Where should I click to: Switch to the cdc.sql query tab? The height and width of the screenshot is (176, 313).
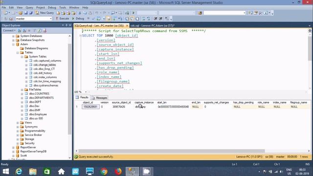153,25
